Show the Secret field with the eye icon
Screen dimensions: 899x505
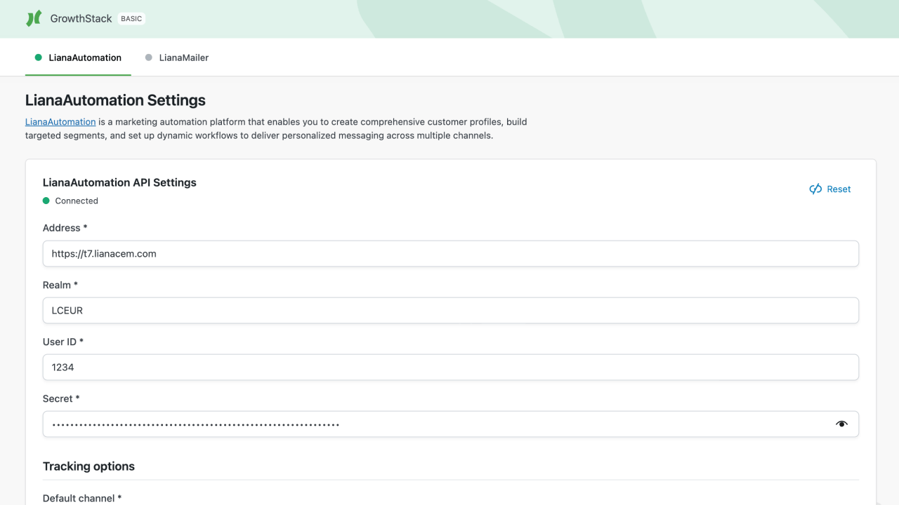841,424
